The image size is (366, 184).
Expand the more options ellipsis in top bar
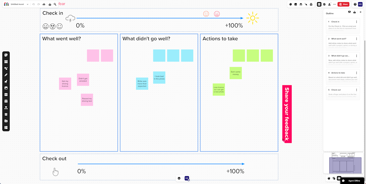pos(334,4)
